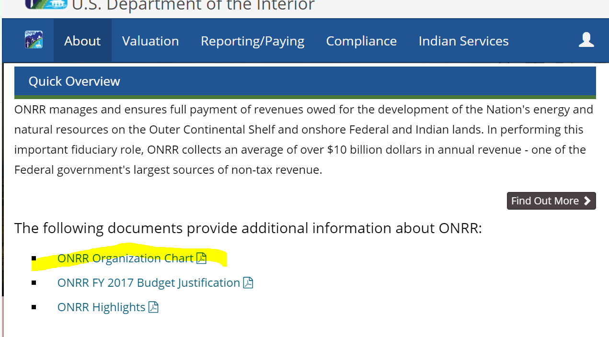
Task: Click the bullet square beside ONRR Highlights
Action: pyautogui.click(x=34, y=306)
